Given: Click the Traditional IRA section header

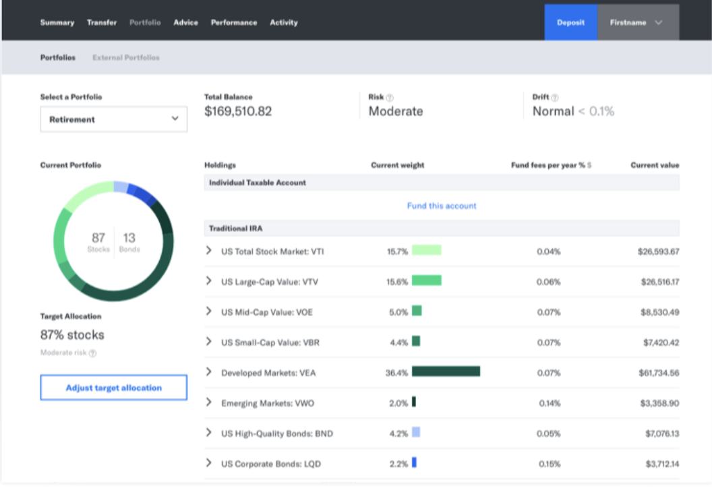Looking at the screenshot, I should pyautogui.click(x=442, y=228).
